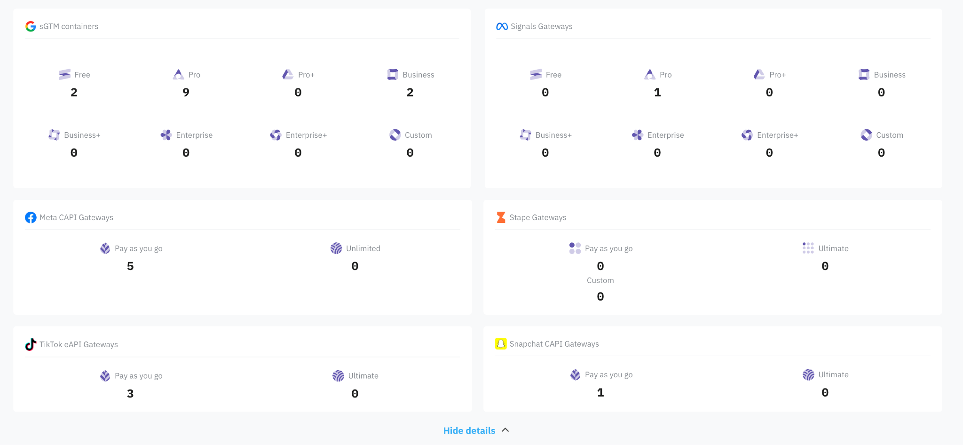Select the sGTM containers Free plan count

(x=74, y=92)
